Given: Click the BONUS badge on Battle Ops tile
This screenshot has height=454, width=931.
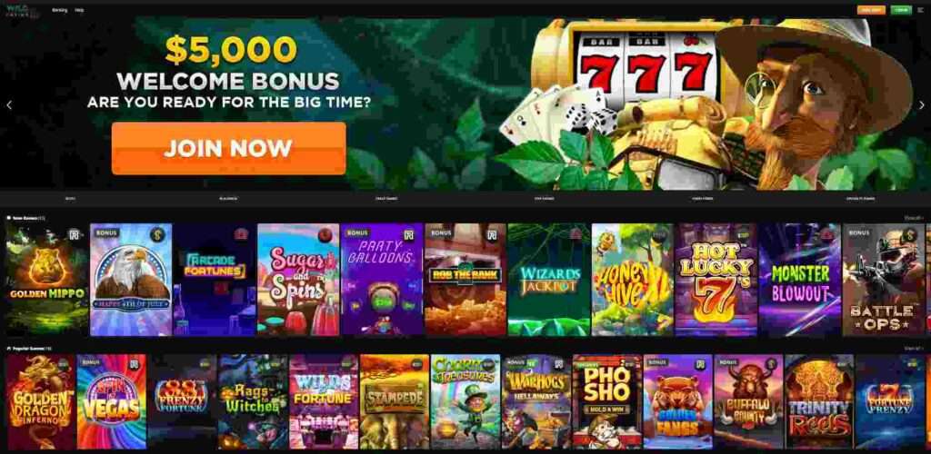Looking at the screenshot, I should [x=858, y=233].
